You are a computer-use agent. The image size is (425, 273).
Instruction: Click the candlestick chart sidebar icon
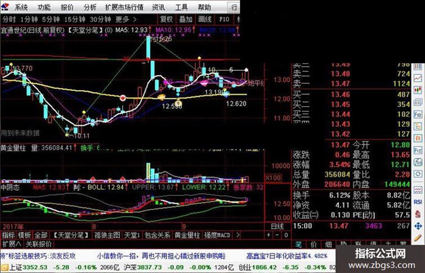click(418, 90)
